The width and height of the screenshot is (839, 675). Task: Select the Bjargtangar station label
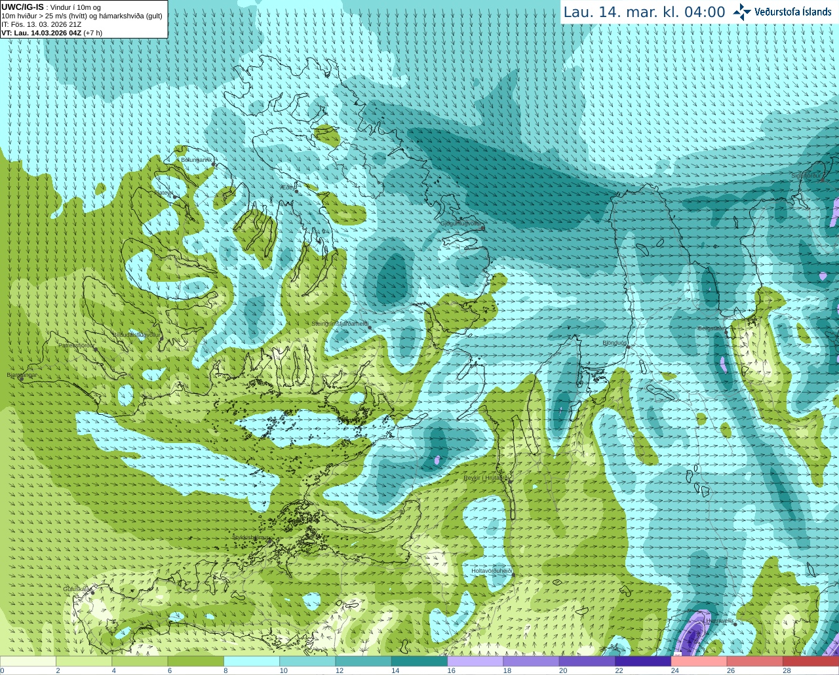(22, 375)
